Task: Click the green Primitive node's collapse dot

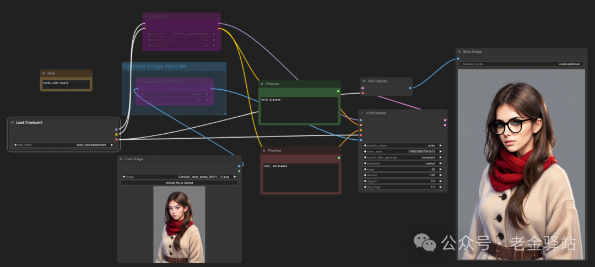Action: coord(262,84)
